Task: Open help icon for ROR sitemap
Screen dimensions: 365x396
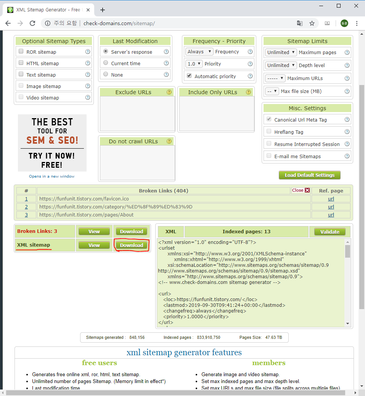Action: 88,52
